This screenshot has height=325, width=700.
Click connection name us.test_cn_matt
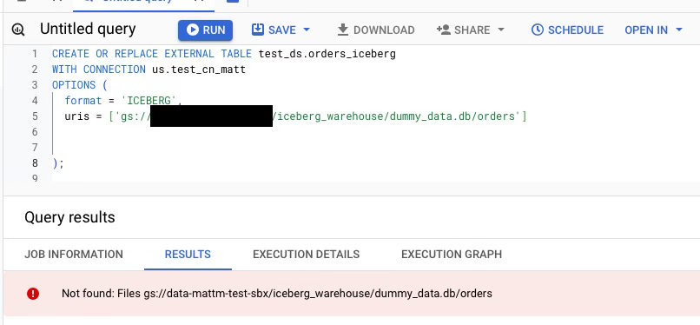pyautogui.click(x=199, y=70)
